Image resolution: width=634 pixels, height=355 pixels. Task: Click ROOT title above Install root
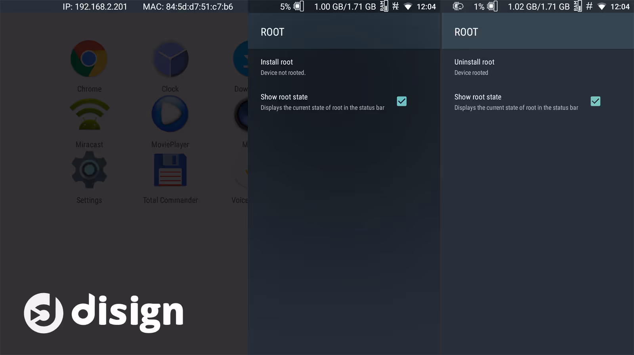[x=273, y=32]
